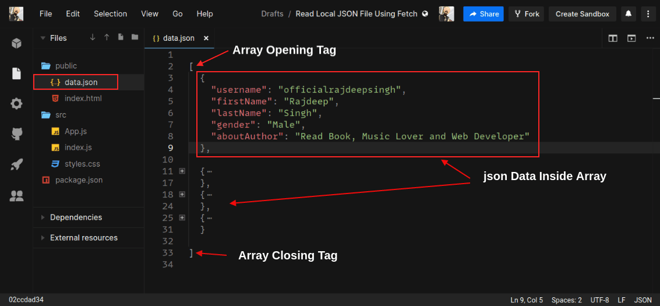This screenshot has height=306, width=660.
Task: Toggle the split editor layout icon
Action: 613,38
